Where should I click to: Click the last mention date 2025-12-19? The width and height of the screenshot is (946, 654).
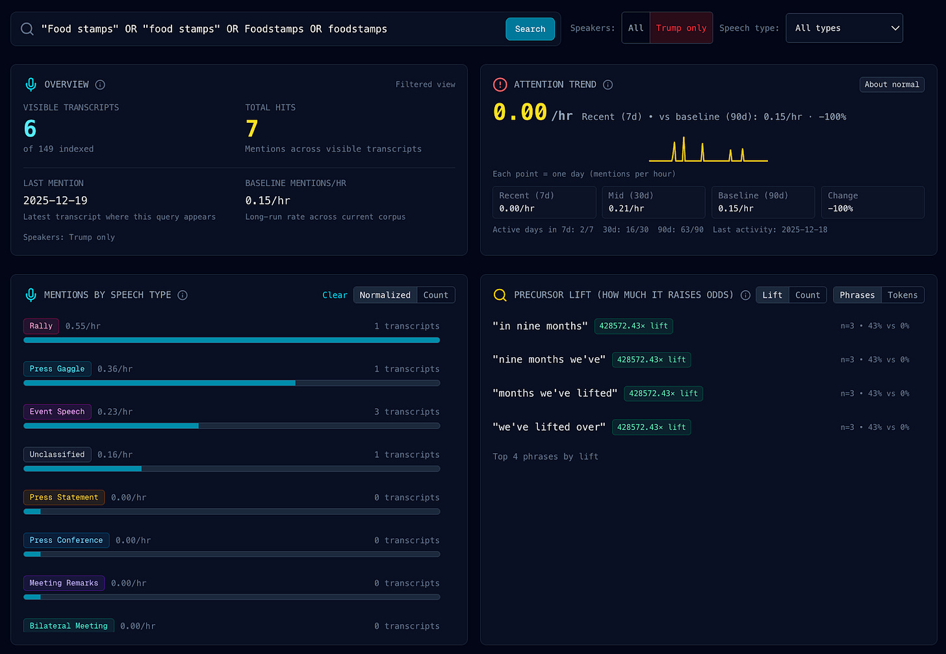(x=55, y=201)
